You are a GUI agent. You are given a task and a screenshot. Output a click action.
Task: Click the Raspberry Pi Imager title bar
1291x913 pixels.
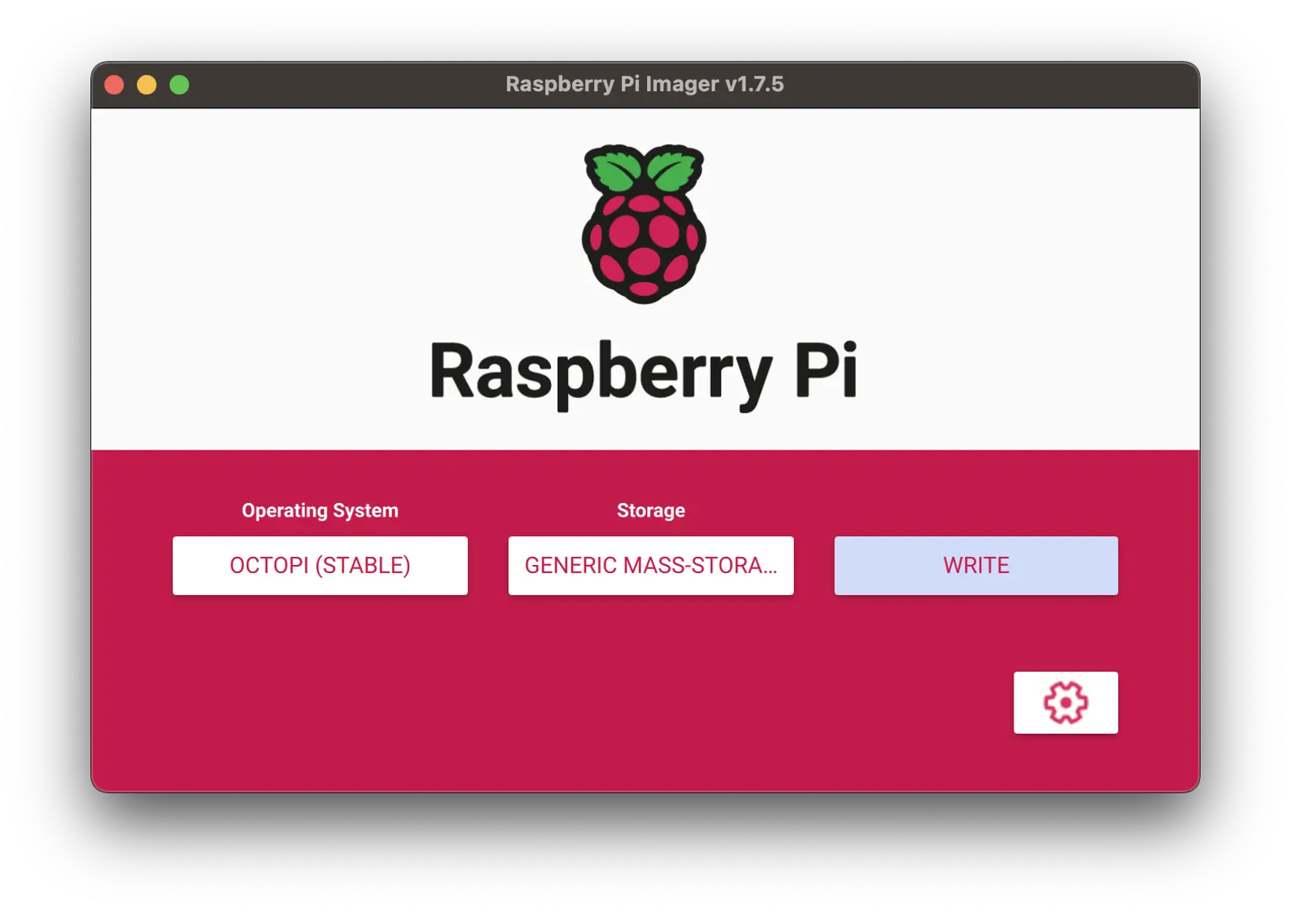coord(645,83)
